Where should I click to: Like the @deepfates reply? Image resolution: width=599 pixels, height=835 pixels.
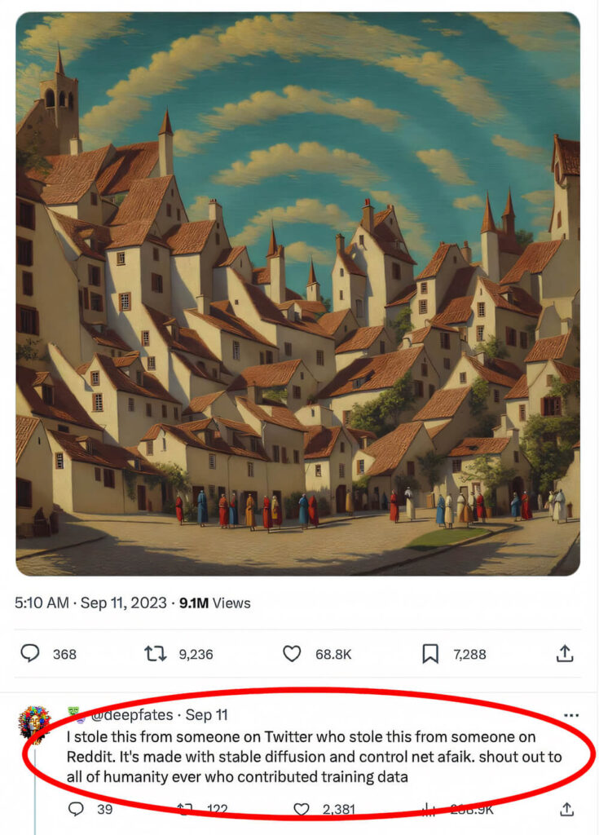302,809
